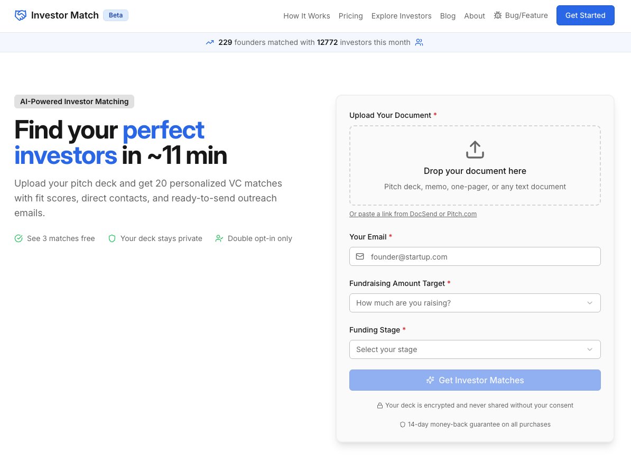Click the green check icon beside 'See 3 matches free'
The image size is (631, 471).
(x=18, y=238)
